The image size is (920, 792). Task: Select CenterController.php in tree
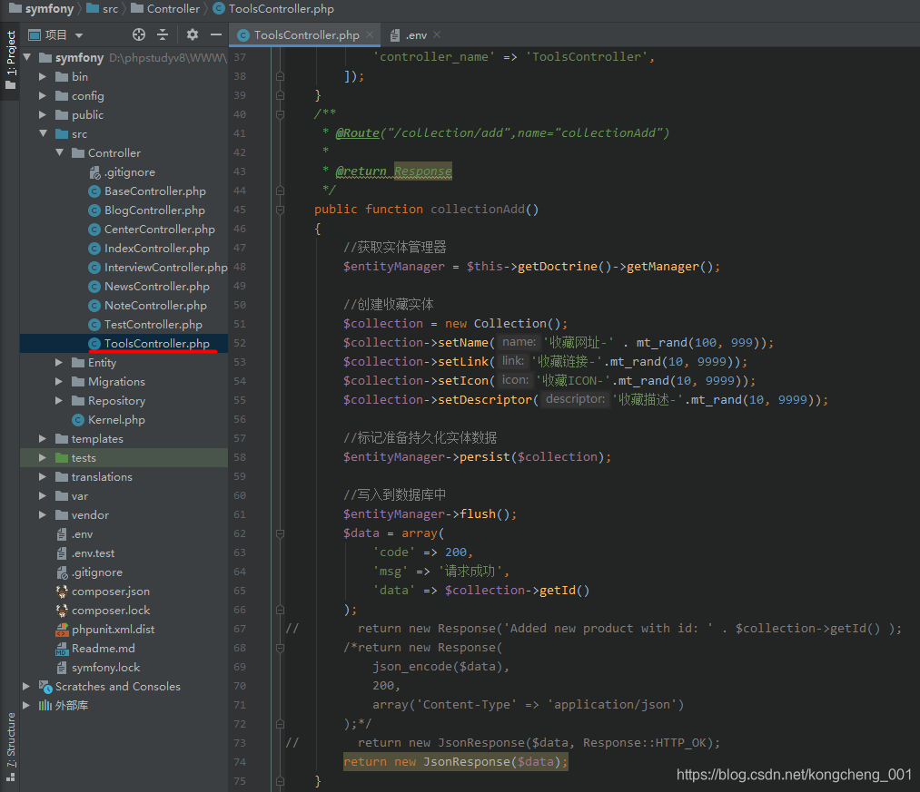152,230
